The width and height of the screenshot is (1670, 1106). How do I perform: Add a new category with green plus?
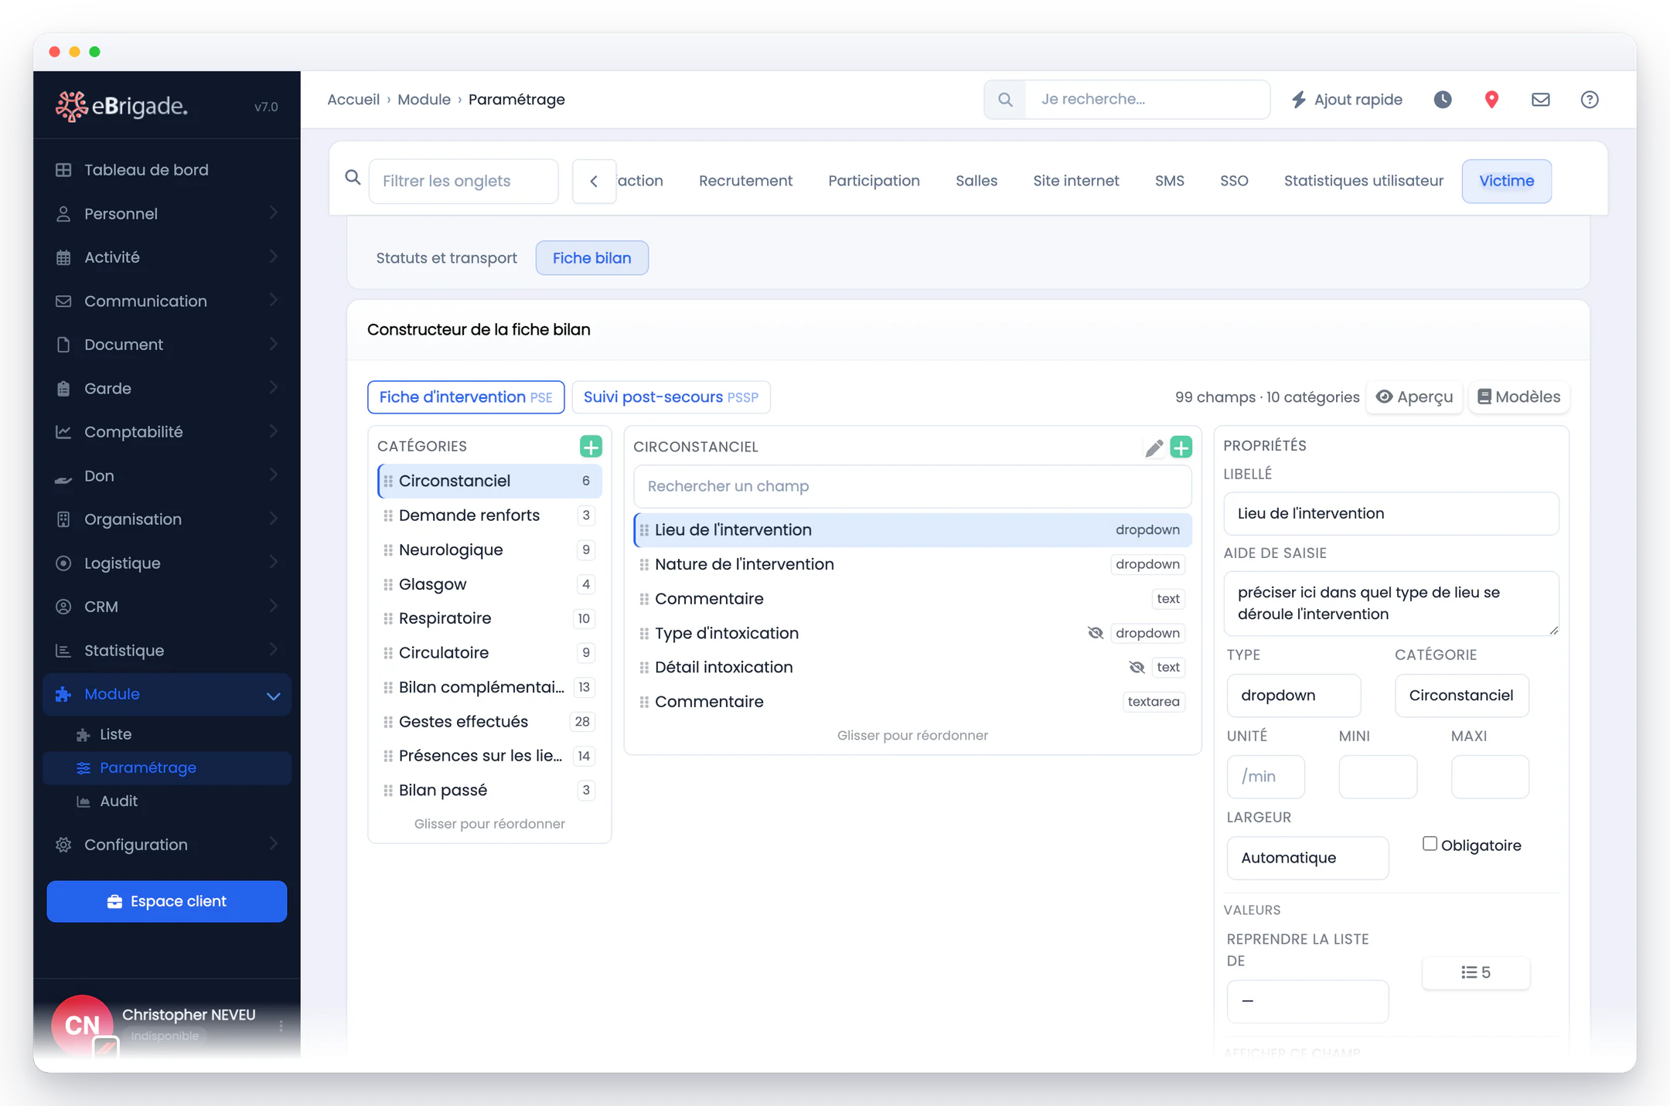(591, 446)
